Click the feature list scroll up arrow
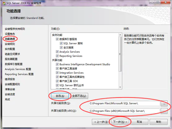Image resolution: width=172 pixels, height=129 pixels. 120,35
